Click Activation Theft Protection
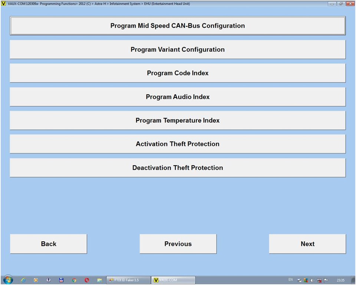Screen dimensions: 356x285 [x=178, y=144]
